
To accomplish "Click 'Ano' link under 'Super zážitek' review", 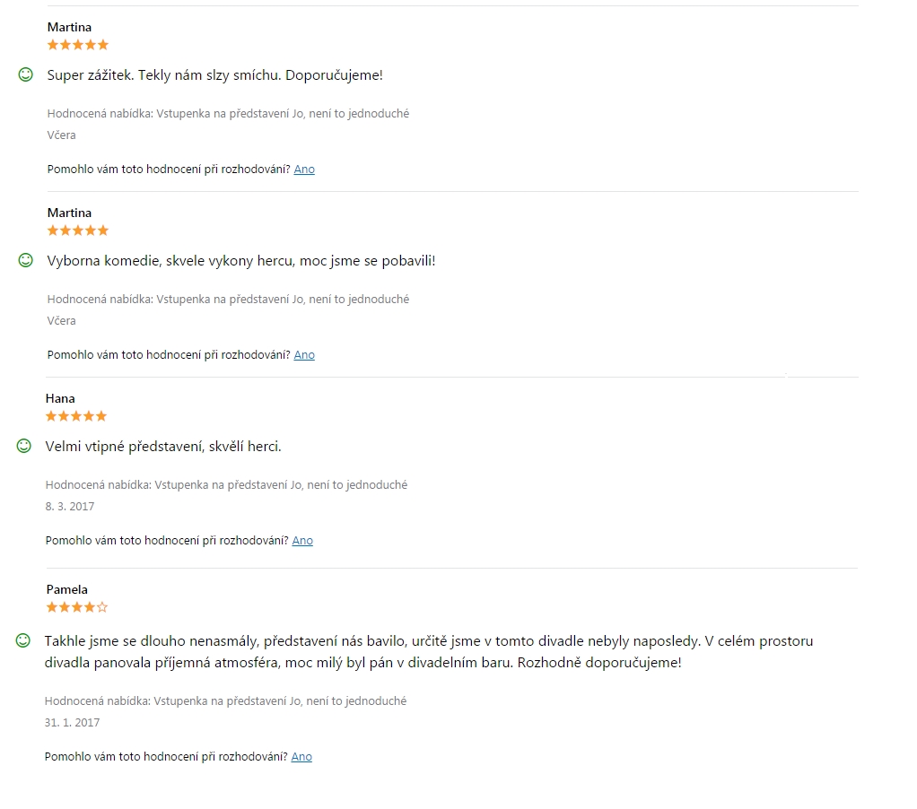I will pos(304,170).
